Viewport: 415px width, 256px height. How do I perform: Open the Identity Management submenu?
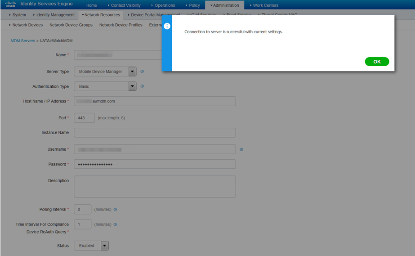(54, 15)
